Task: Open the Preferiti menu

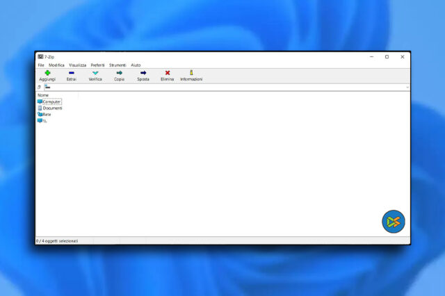Action: [97, 65]
